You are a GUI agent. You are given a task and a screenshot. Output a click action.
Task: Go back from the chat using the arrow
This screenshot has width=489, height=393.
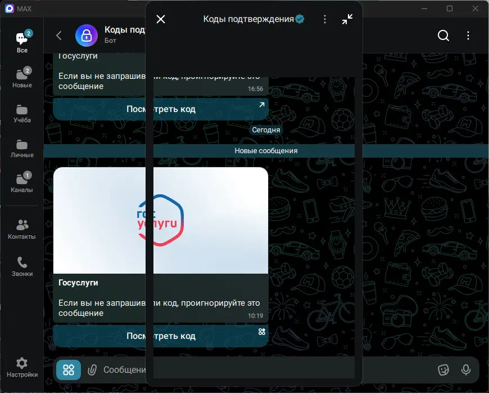(x=59, y=35)
